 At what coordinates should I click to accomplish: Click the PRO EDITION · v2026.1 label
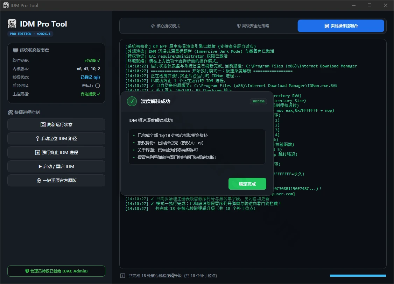(x=30, y=34)
